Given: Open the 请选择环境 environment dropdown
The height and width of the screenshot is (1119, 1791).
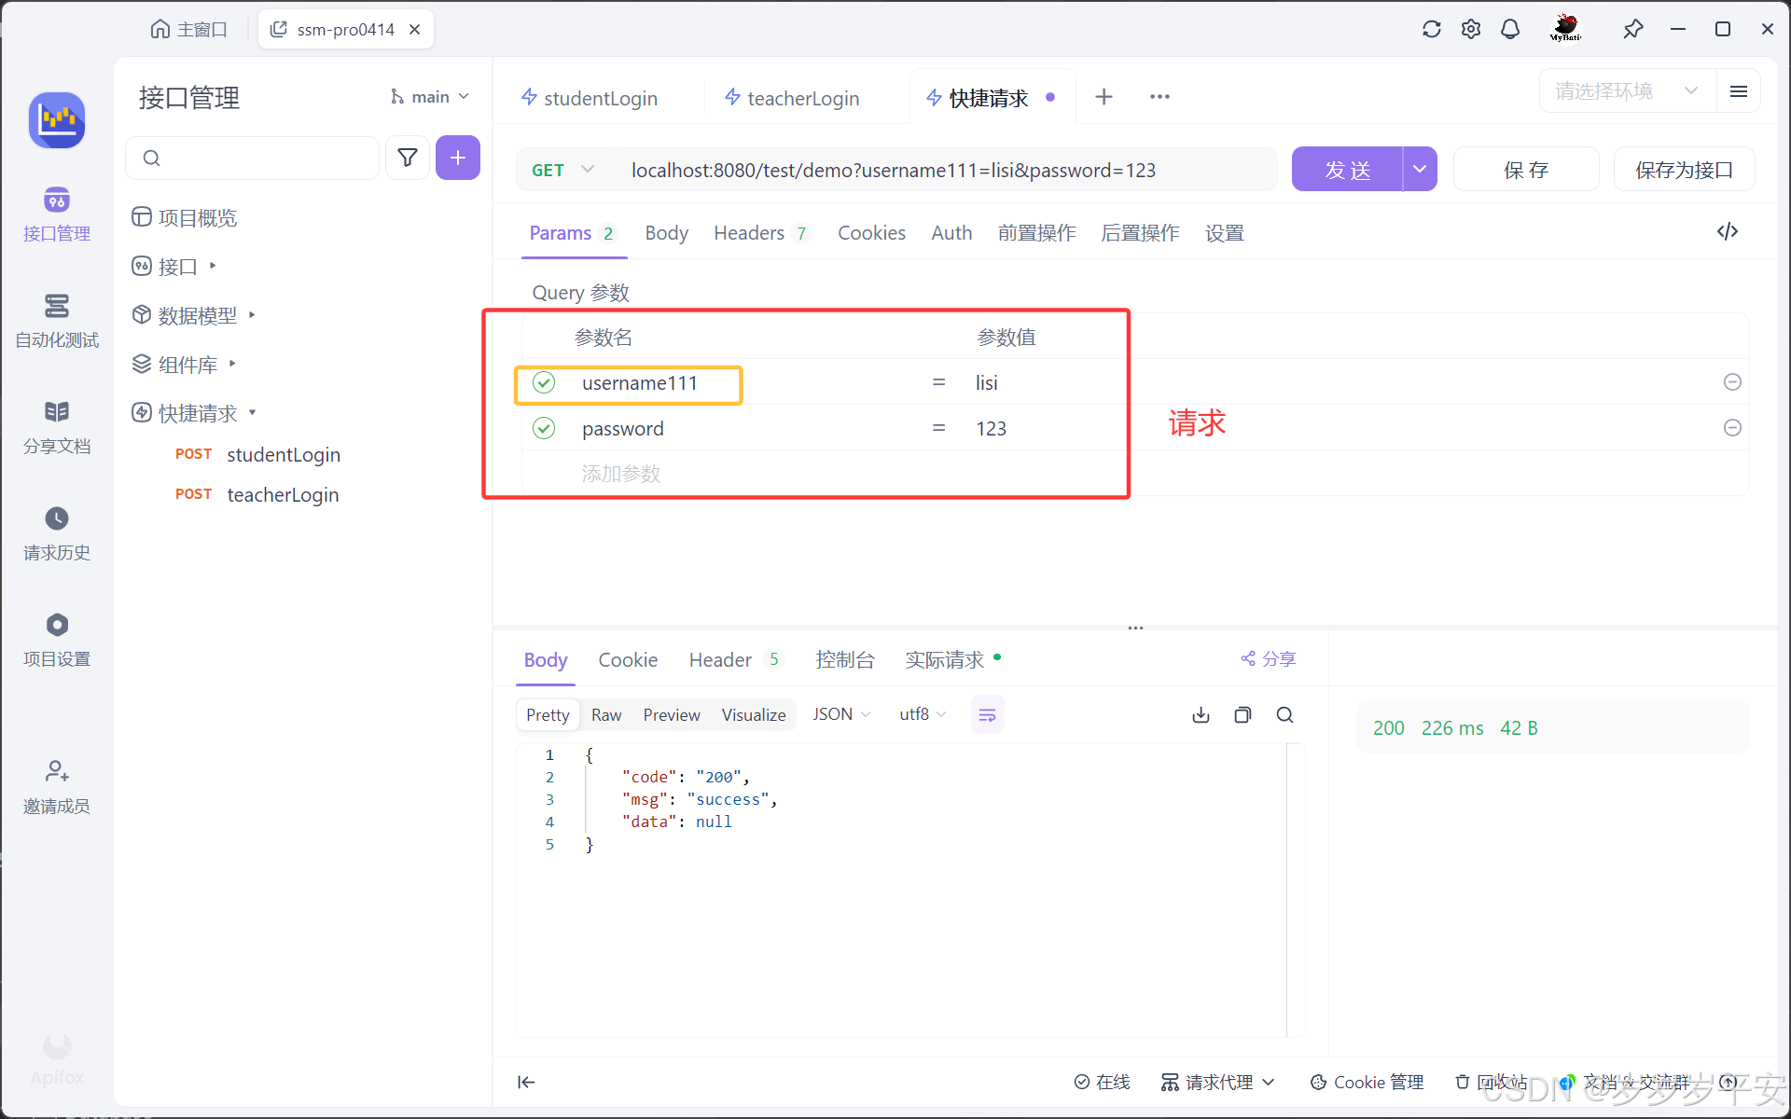Looking at the screenshot, I should point(1625,91).
